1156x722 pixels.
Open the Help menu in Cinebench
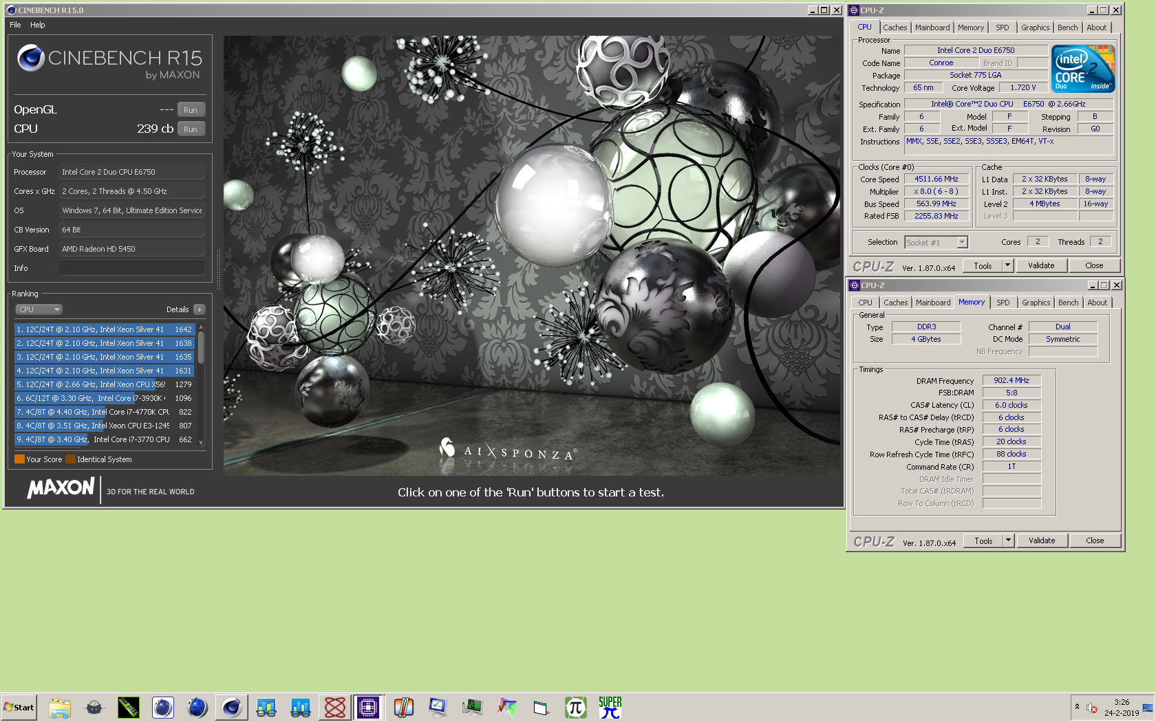coord(38,25)
